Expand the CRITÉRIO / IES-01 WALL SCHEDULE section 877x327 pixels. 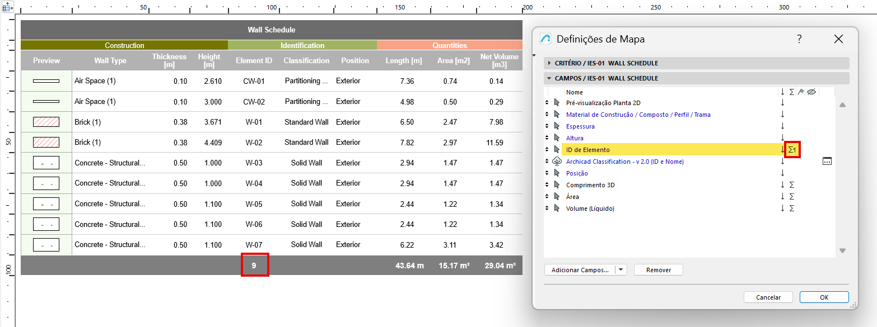tap(549, 63)
